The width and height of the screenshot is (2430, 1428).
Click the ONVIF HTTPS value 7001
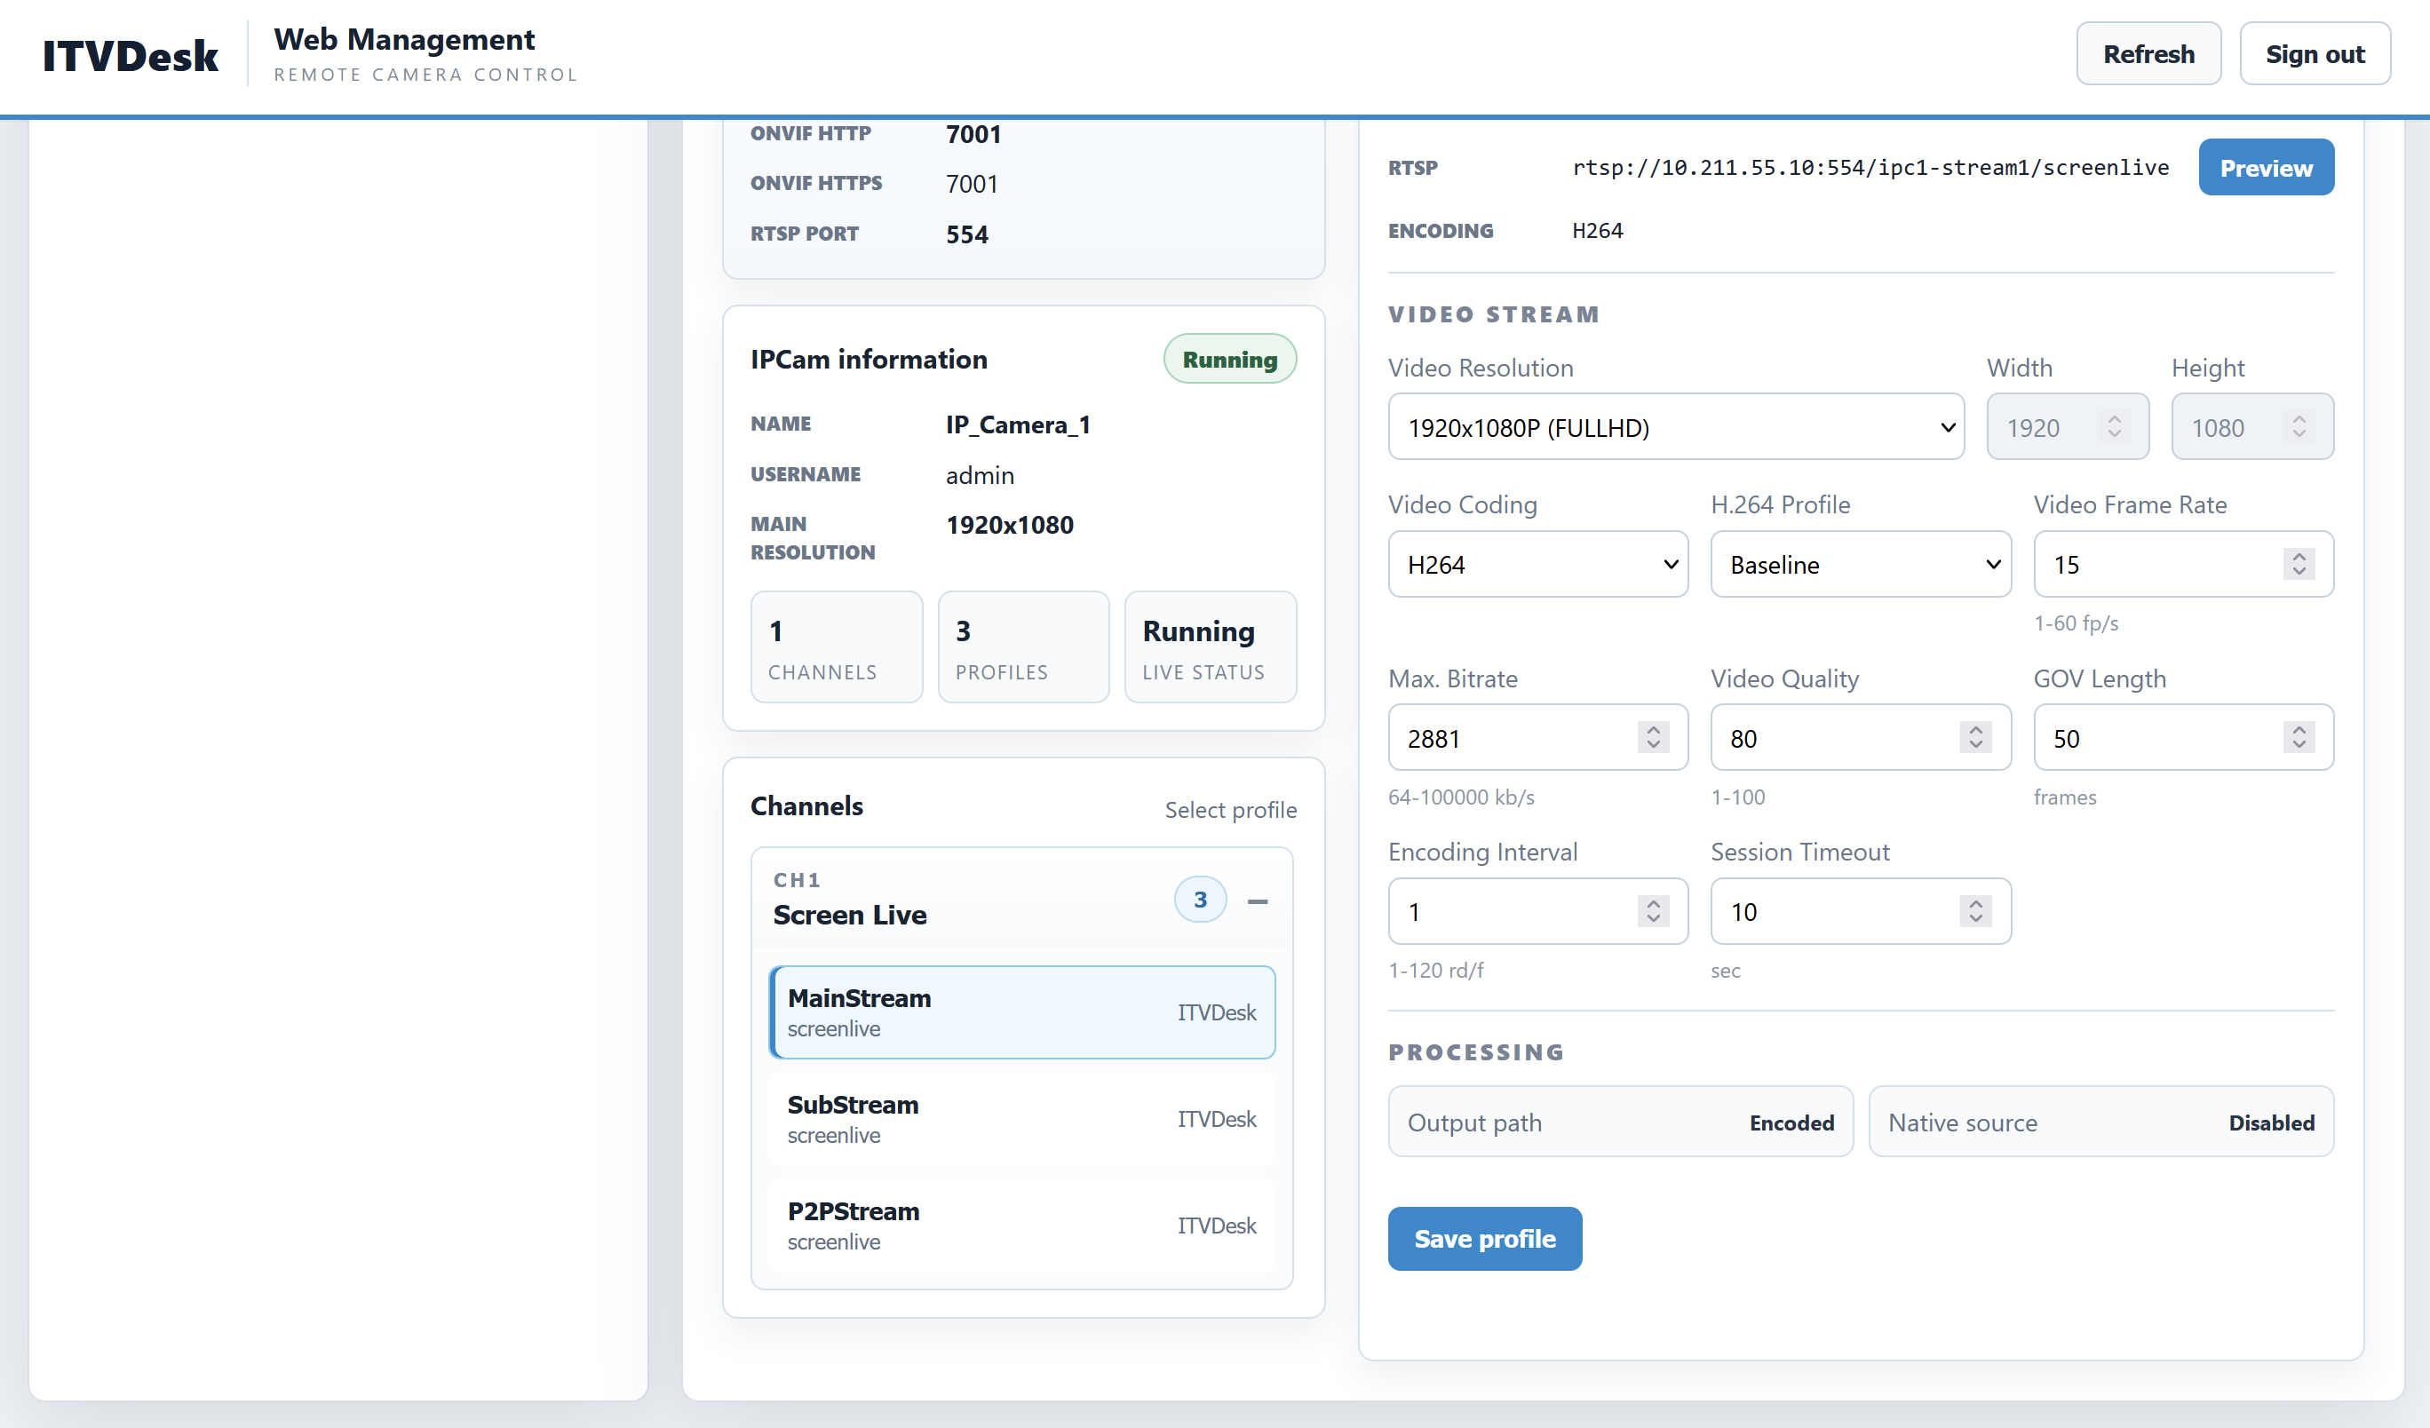click(972, 184)
